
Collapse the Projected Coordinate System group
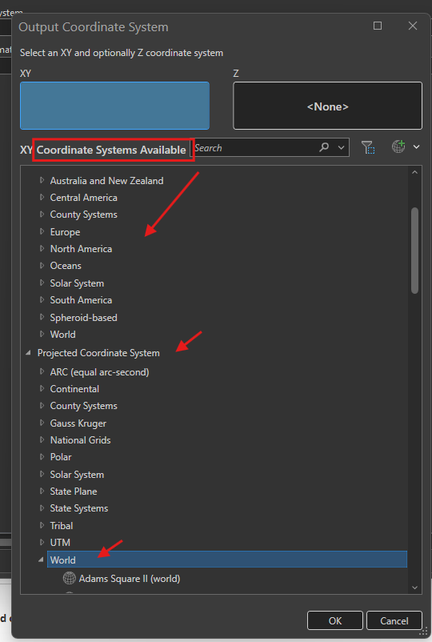[28, 352]
